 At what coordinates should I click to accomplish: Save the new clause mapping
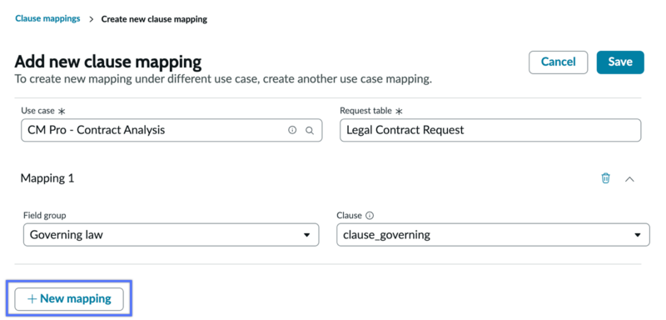coord(620,62)
